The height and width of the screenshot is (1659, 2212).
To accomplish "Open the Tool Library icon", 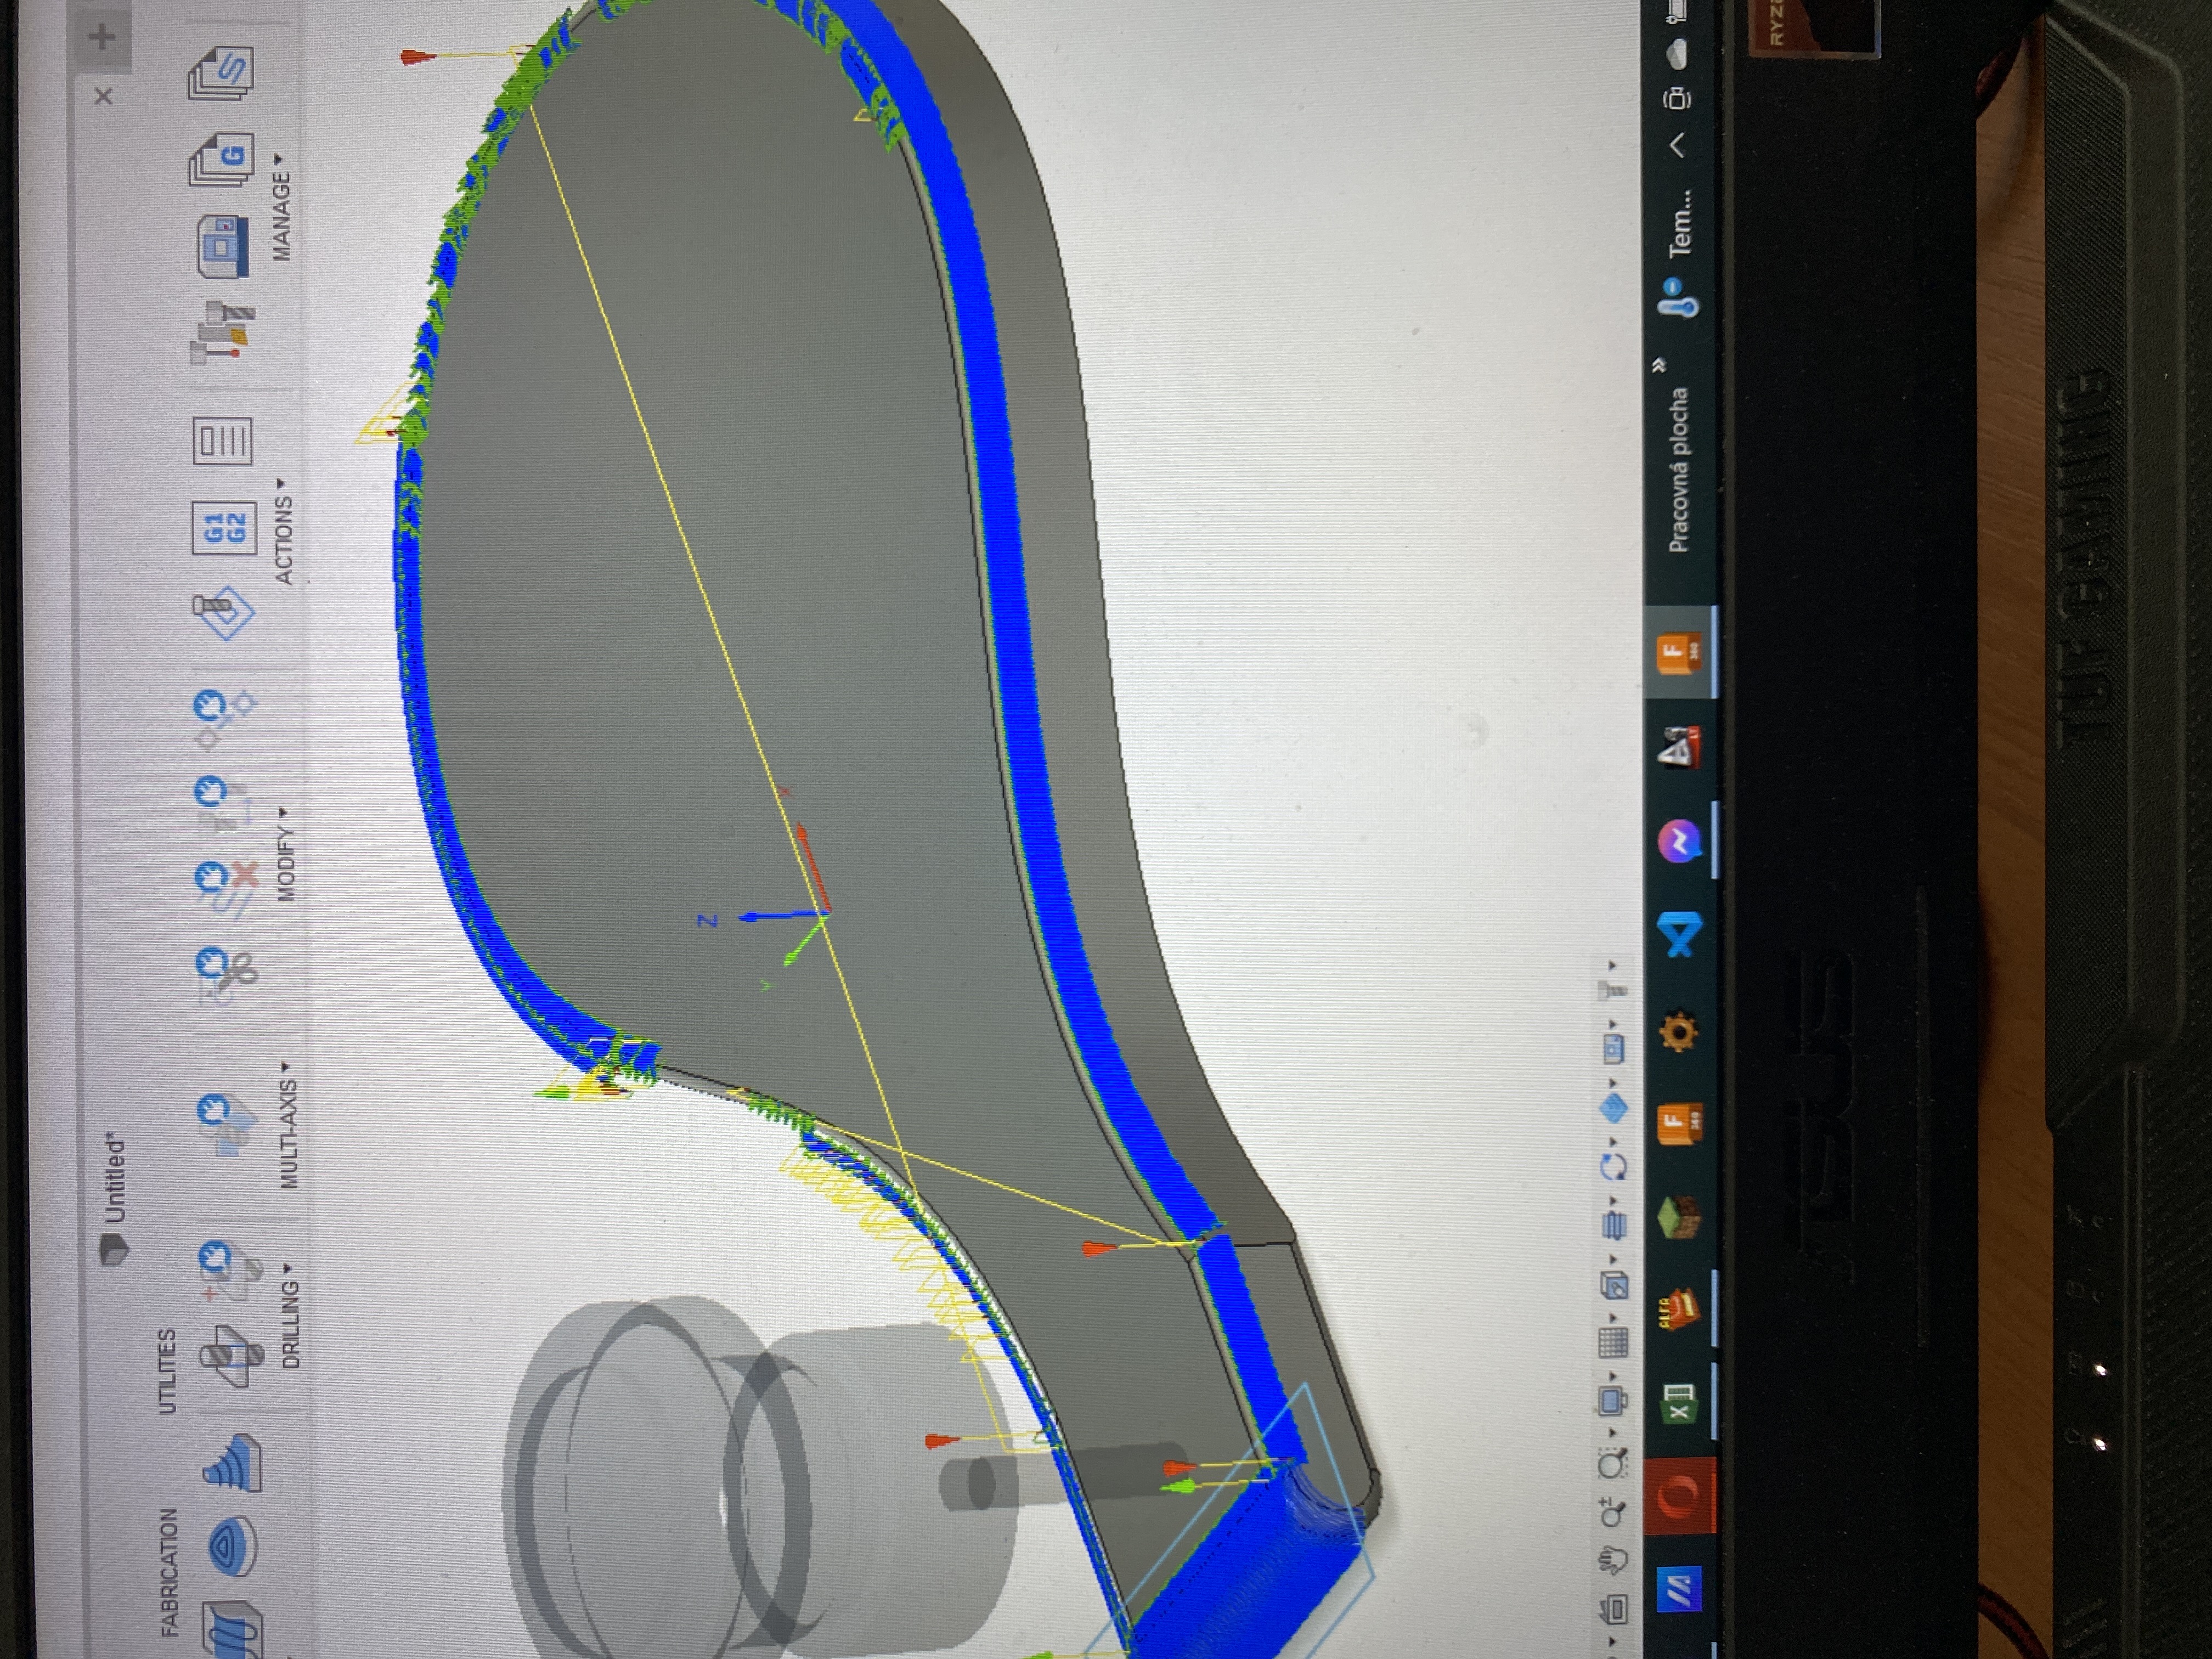I will pos(223,333).
